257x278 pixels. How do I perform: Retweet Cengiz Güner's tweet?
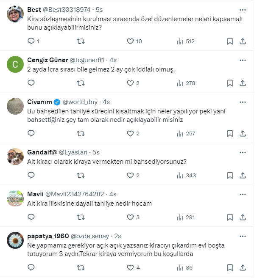pos(81,83)
